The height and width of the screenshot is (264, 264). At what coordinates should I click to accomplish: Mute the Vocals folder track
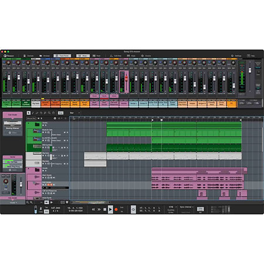click(43, 171)
